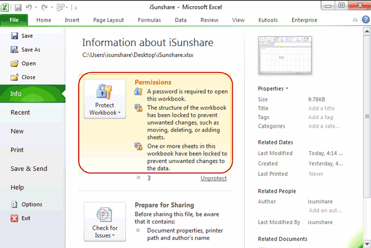Open Excel Options from the sidebar
This screenshot has width=371, height=248.
(15, 204)
